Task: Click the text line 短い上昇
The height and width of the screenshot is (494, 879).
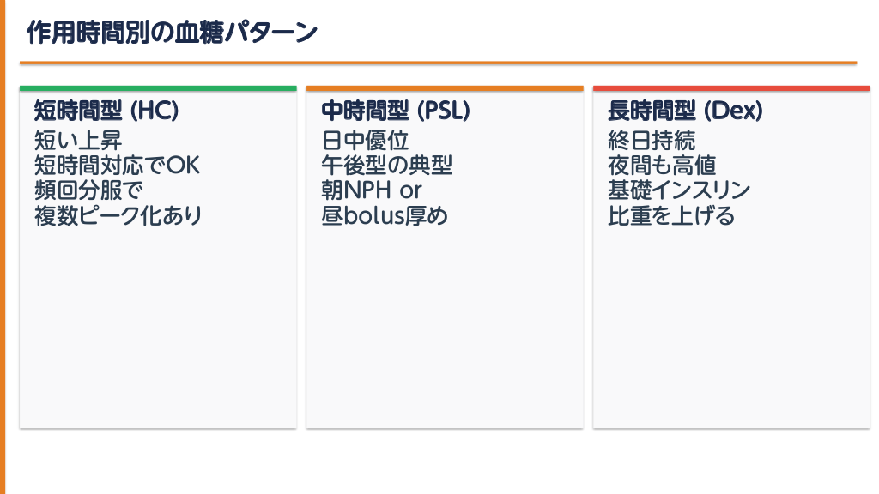Action: pos(78,140)
